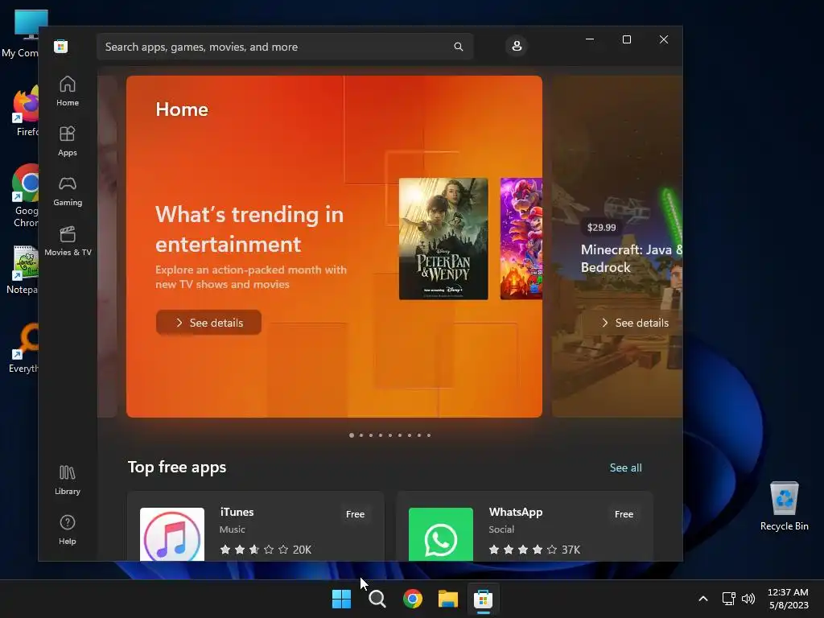Open the Peter Pan & Wendy movie poster
This screenshot has height=618, width=824.
pyautogui.click(x=443, y=238)
